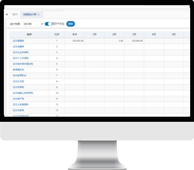
Task: Click the 130,000.00 cell under 3月
Action: [x=134, y=41]
